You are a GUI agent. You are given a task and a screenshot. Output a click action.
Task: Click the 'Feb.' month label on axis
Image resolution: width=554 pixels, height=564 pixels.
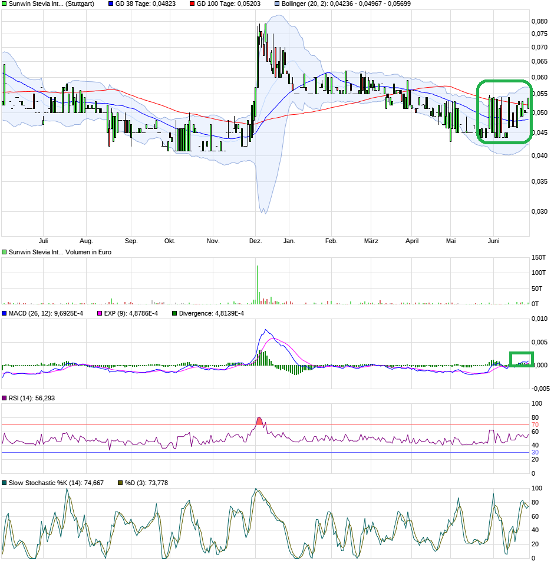pyautogui.click(x=331, y=241)
